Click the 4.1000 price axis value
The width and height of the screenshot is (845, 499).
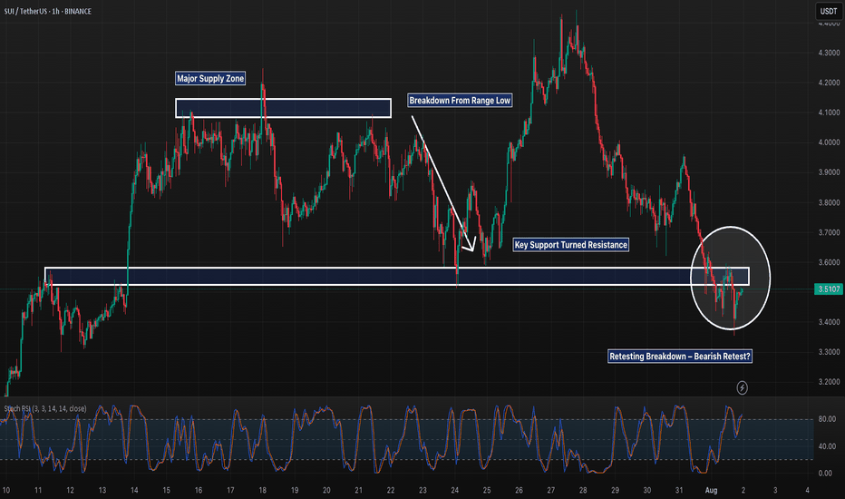tap(829, 113)
